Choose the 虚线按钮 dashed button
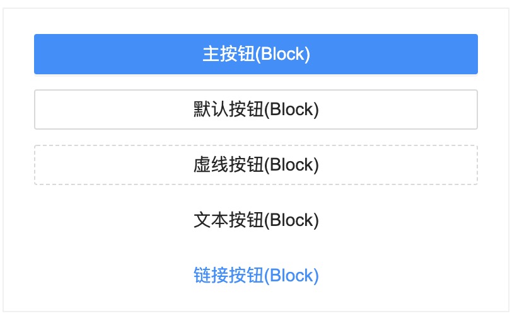This screenshot has width=512, height=321. click(x=256, y=165)
